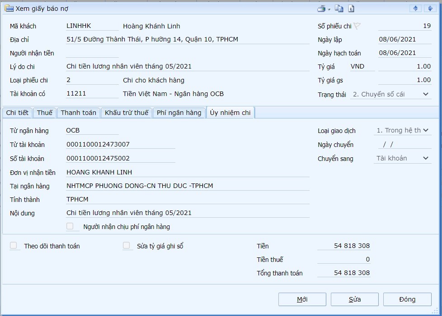Expand the Chuyển sang dropdown

click(425, 158)
